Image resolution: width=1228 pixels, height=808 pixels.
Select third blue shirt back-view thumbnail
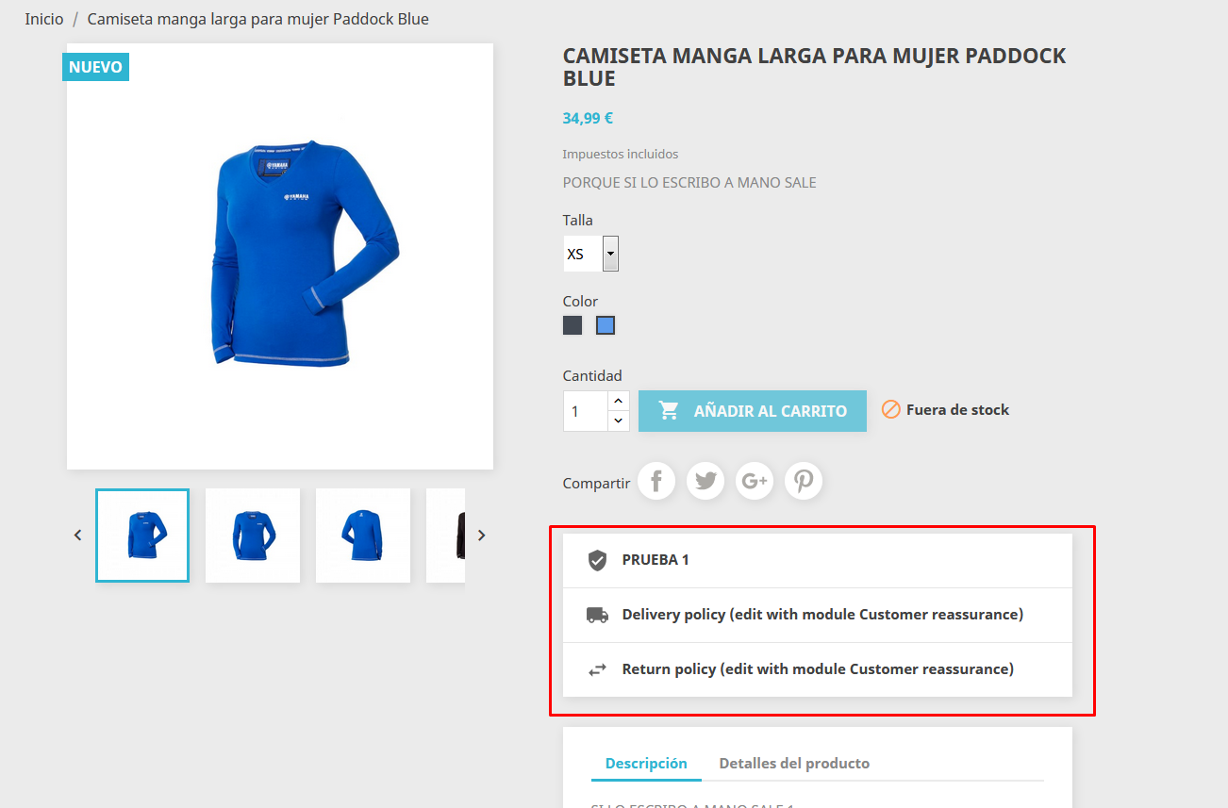click(363, 536)
